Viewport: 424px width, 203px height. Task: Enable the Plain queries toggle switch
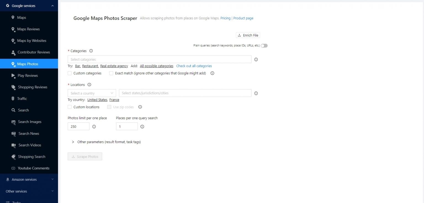264,46
